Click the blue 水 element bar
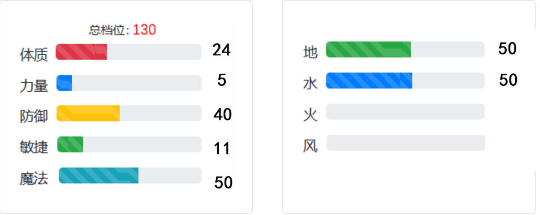540x215 pixels. [x=405, y=81]
